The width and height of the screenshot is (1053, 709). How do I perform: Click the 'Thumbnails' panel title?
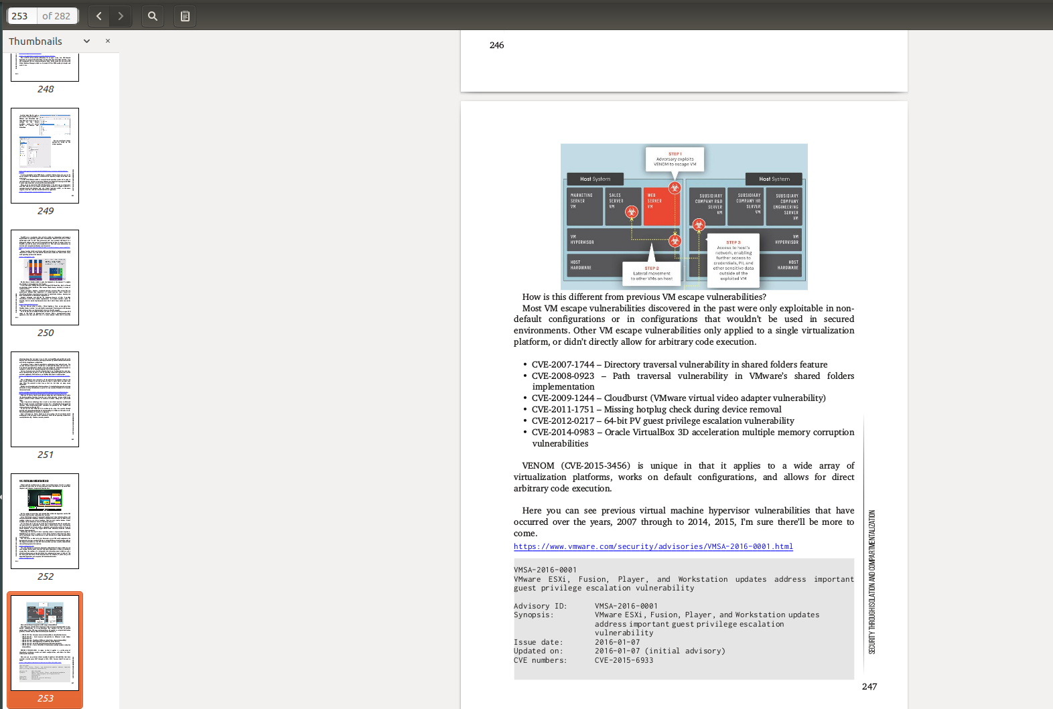[x=36, y=41]
